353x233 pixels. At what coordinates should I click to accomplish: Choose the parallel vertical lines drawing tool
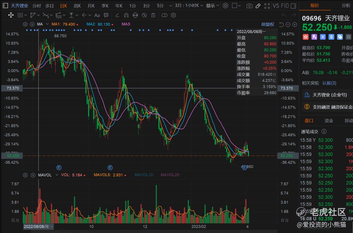coord(20,15)
